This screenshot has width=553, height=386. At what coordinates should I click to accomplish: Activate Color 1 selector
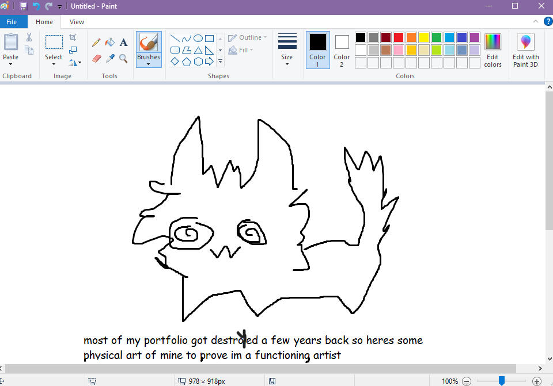(317, 49)
